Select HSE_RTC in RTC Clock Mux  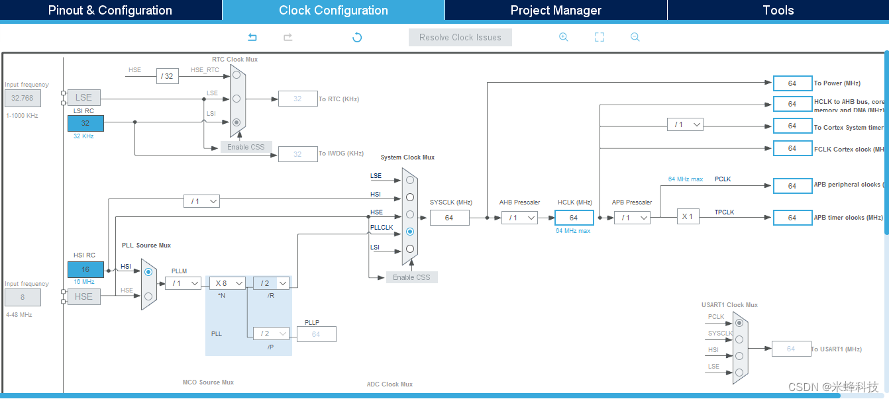click(x=236, y=75)
